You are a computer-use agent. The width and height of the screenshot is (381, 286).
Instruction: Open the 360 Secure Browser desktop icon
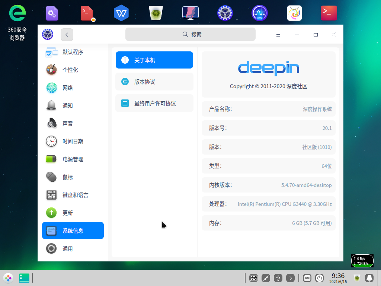(x=17, y=14)
